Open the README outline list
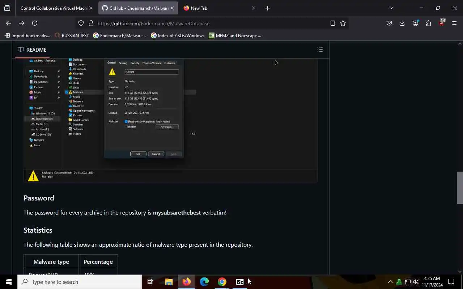Image resolution: width=463 pixels, height=289 pixels. [320, 49]
